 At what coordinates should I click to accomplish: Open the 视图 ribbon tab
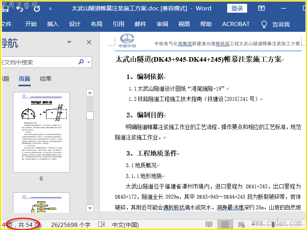tap(184, 24)
